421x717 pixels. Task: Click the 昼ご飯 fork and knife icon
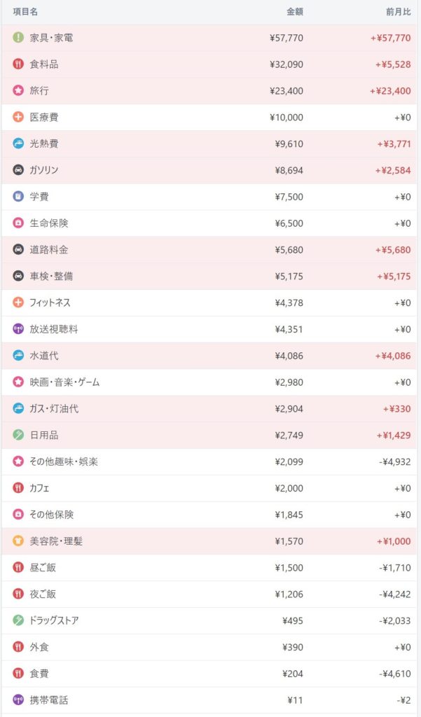(18, 568)
